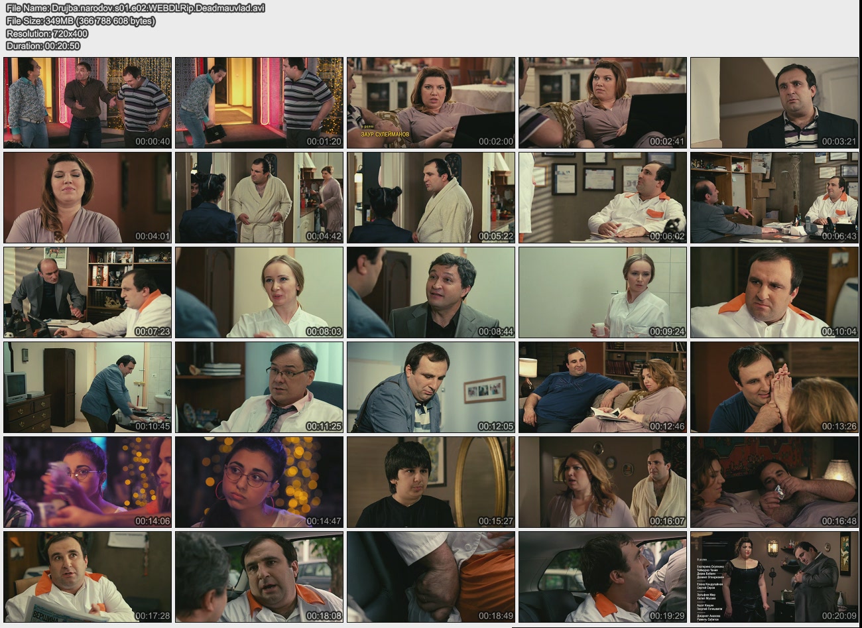Select the car interior frame at 00:18:08

[x=259, y=577]
